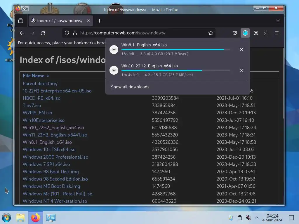Expand hidden system tray icons
This screenshot has width=299, height=224.
(257, 218)
